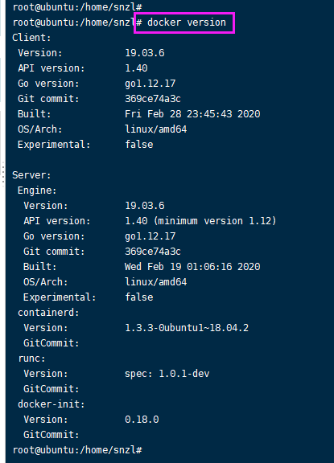
Task: Click the Server Built date Wed Feb 19
Action: click(x=192, y=267)
